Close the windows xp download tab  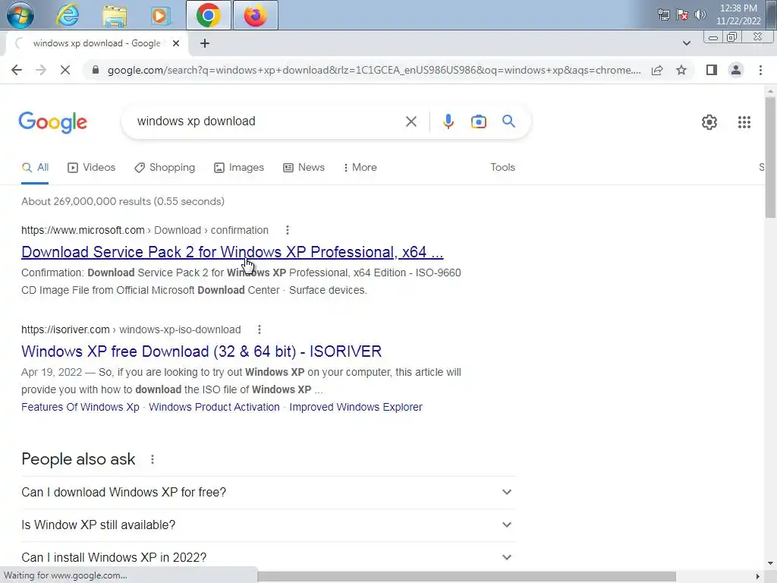pos(176,43)
